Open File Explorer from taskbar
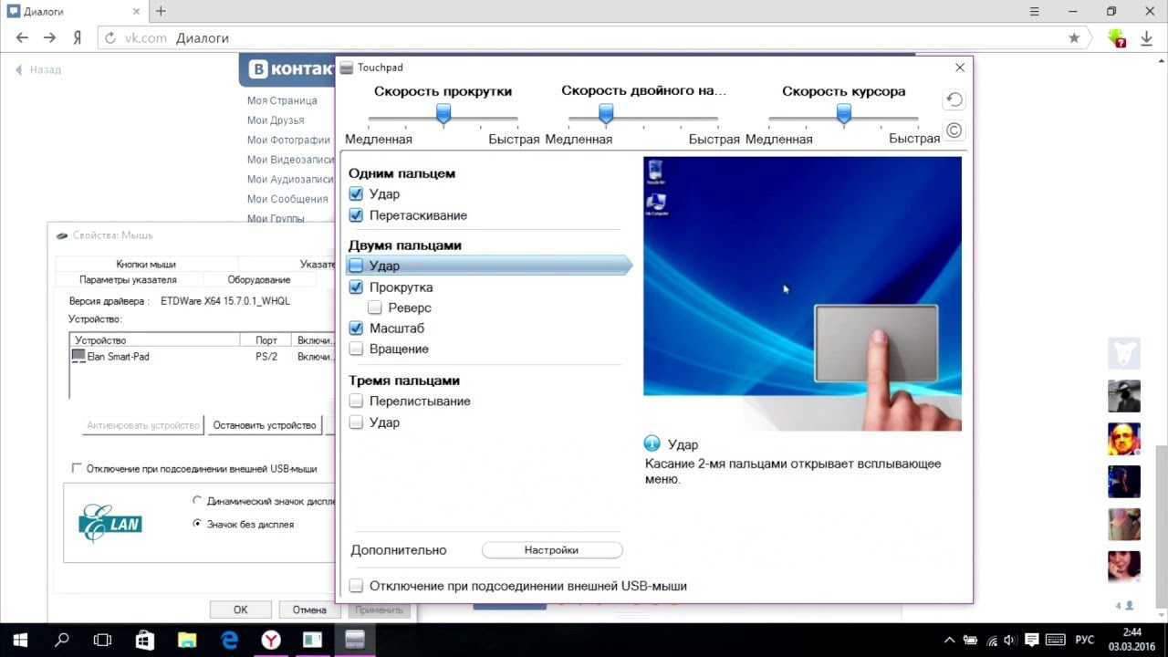Viewport: 1168px width, 657px height. tap(187, 640)
